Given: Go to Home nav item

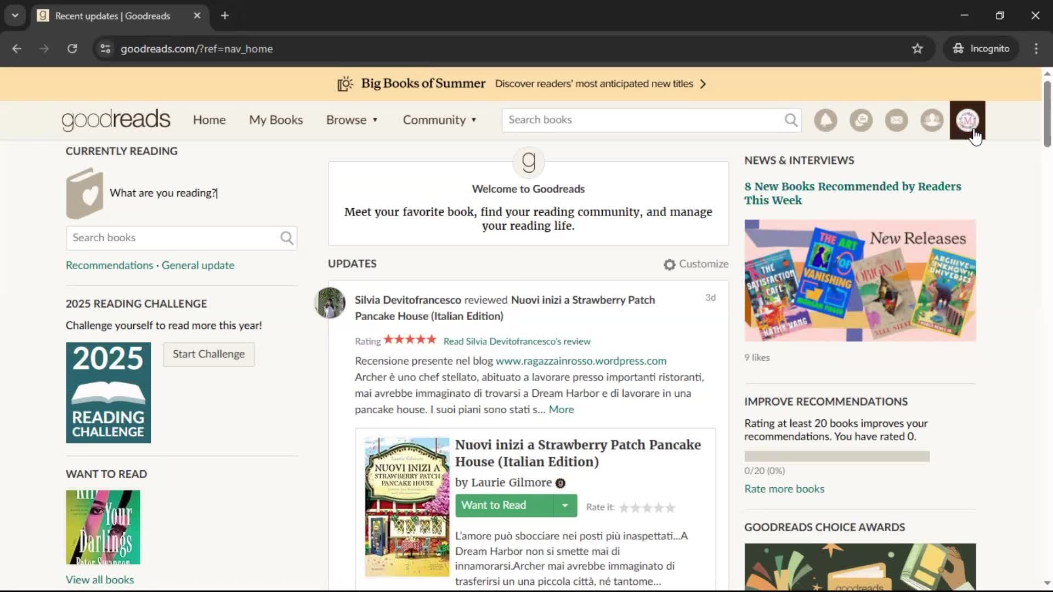Looking at the screenshot, I should pos(209,120).
